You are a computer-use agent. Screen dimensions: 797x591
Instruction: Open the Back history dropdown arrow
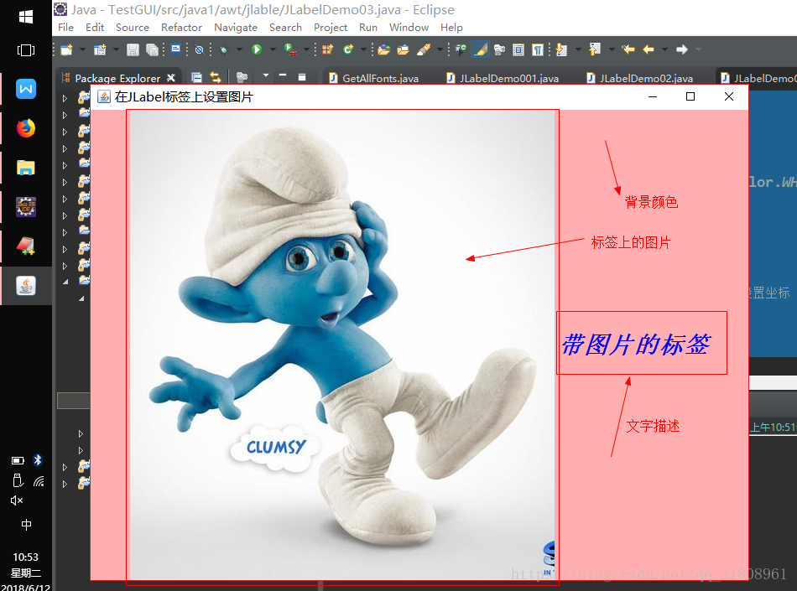tap(664, 49)
